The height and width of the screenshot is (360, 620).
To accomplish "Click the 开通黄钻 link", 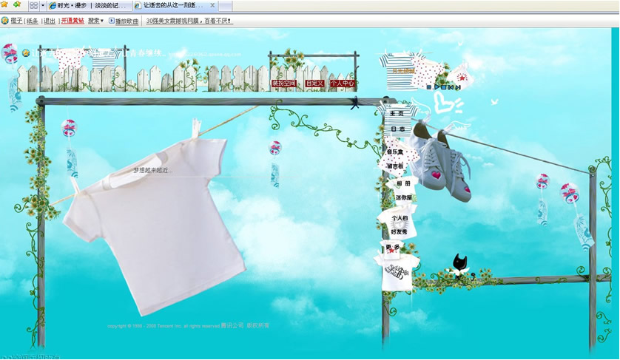I will [73, 21].
